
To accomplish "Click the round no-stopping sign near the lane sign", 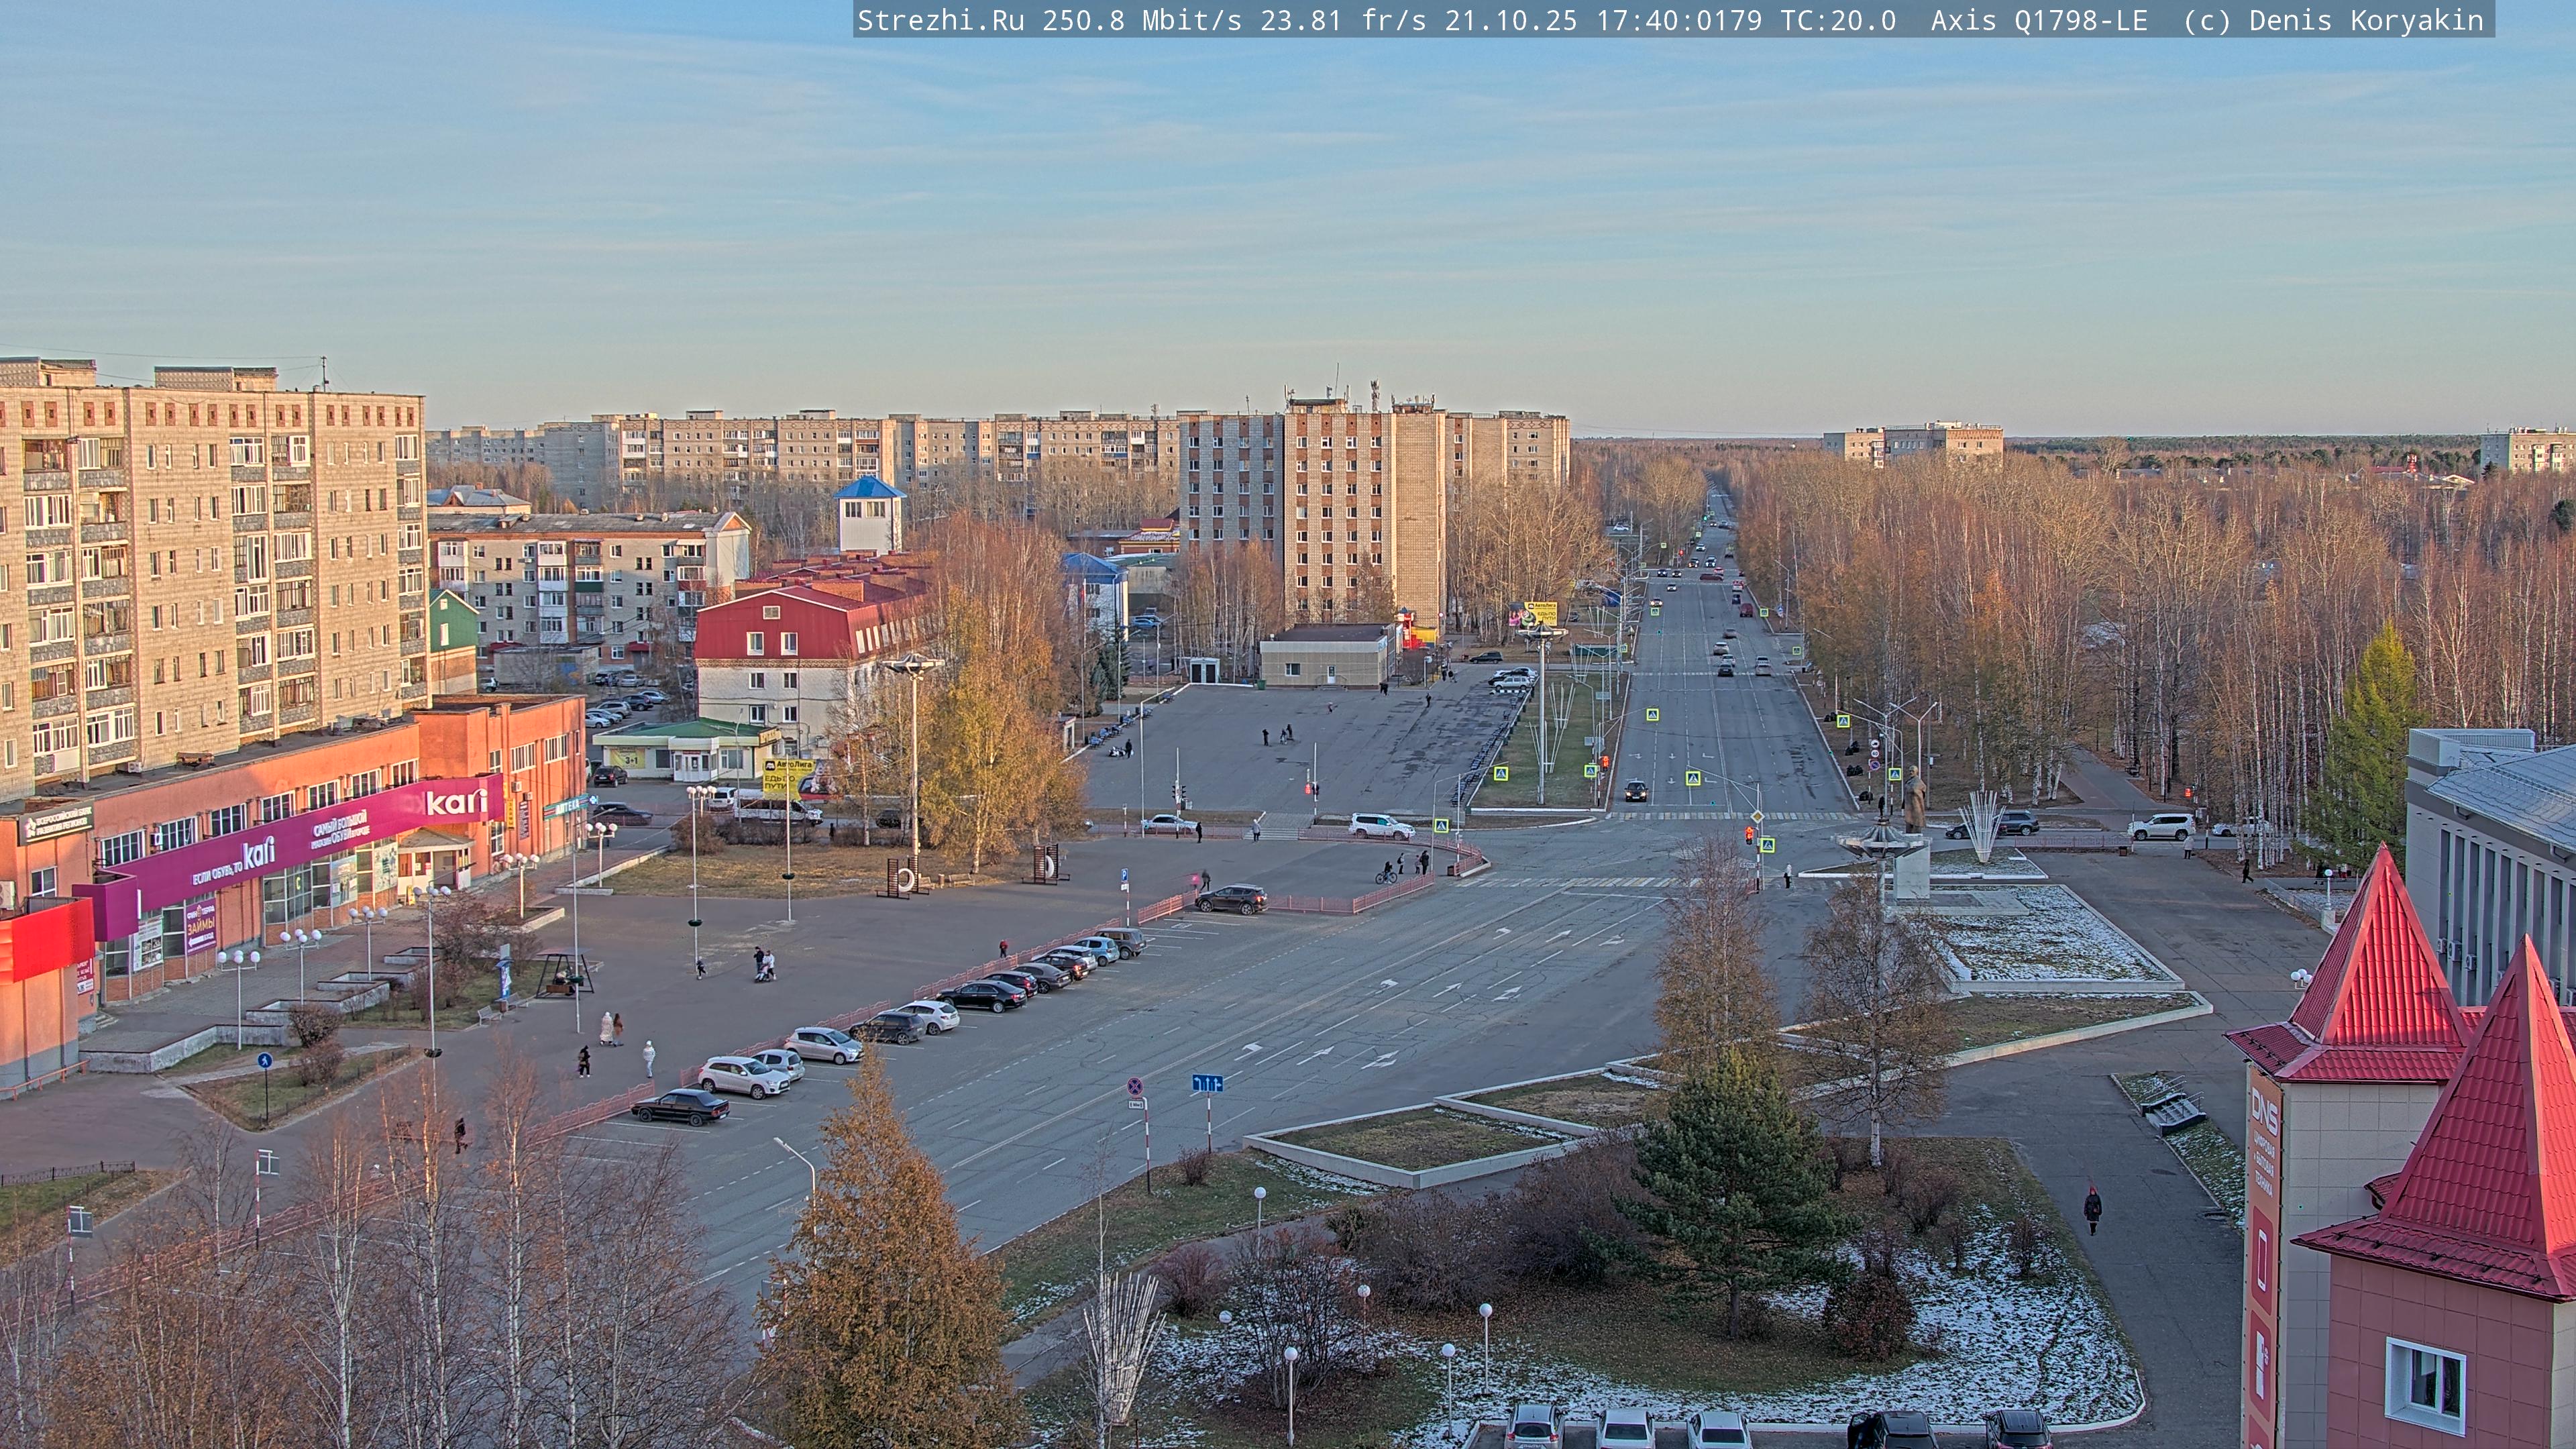I will (1135, 1086).
